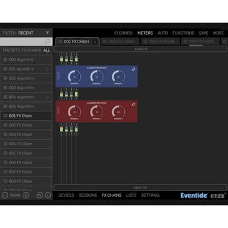The width and height of the screenshot is (228, 228).
Task: Click the circular refresh icon near BANK
Action: click(x=40, y=195)
